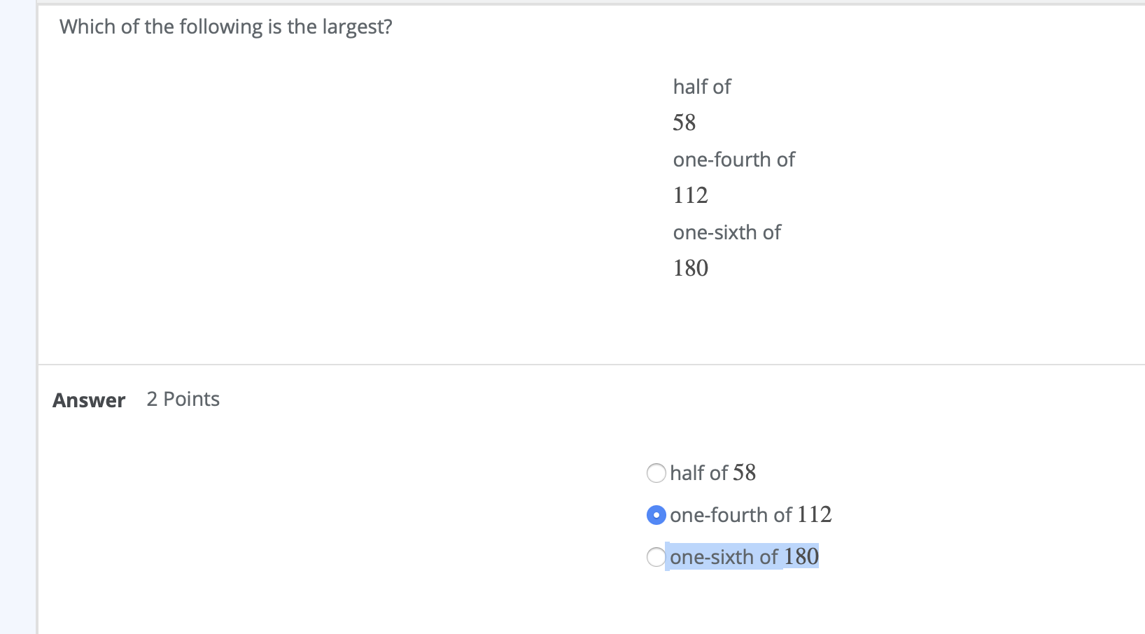Click the number 180 in the question body
This screenshot has height=634, width=1145.
(690, 268)
